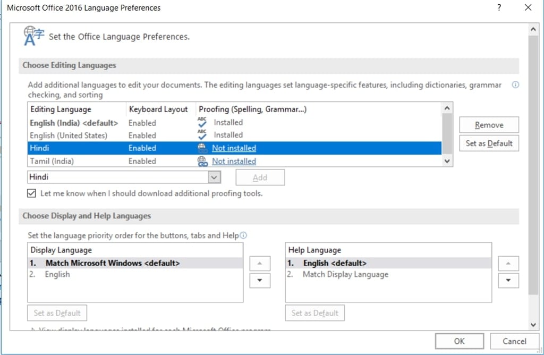
Task: Click the Help question mark in the title bar
Action: (x=499, y=8)
